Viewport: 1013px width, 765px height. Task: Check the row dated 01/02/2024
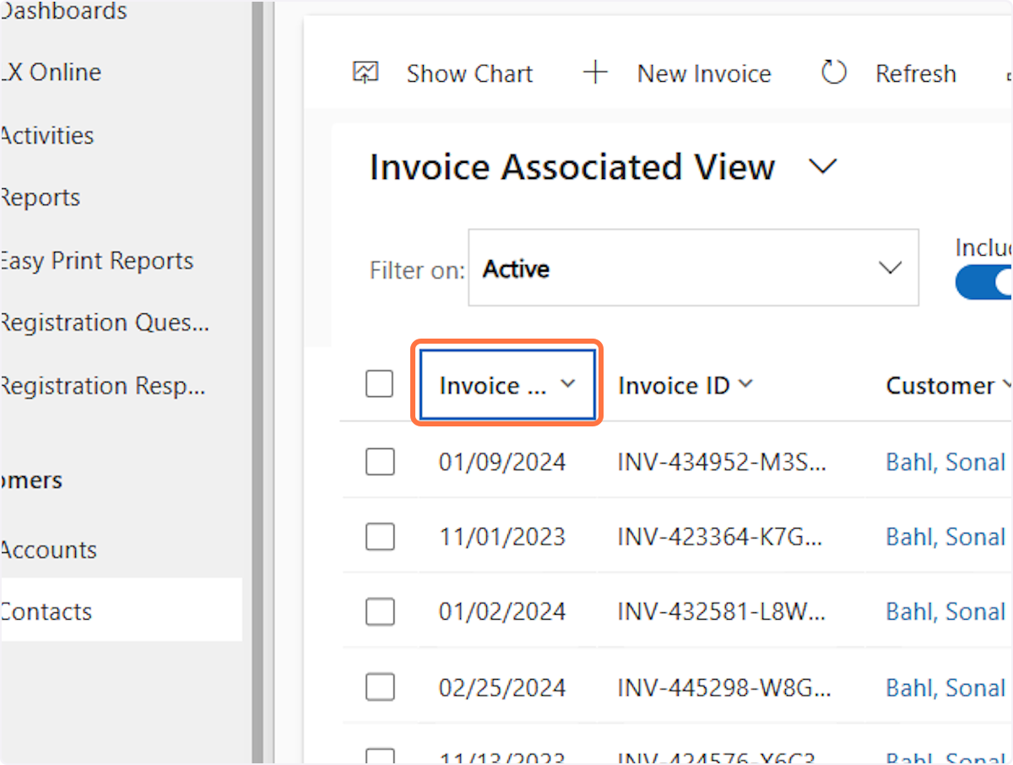(380, 611)
